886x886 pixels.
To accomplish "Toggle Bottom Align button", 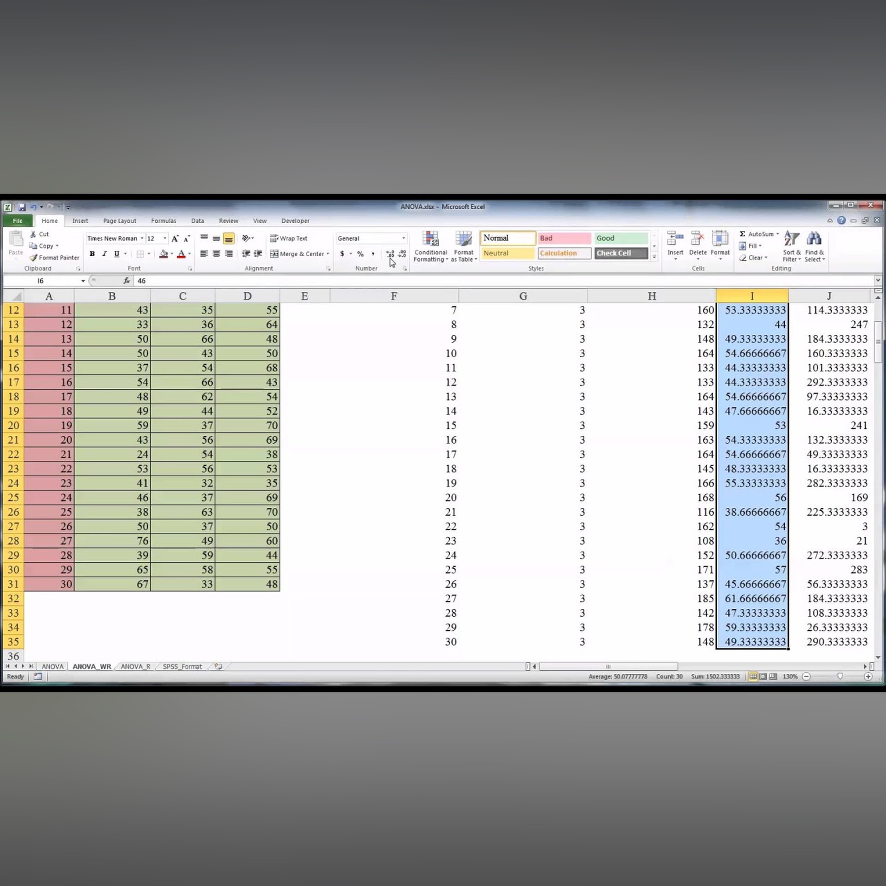I will point(228,238).
